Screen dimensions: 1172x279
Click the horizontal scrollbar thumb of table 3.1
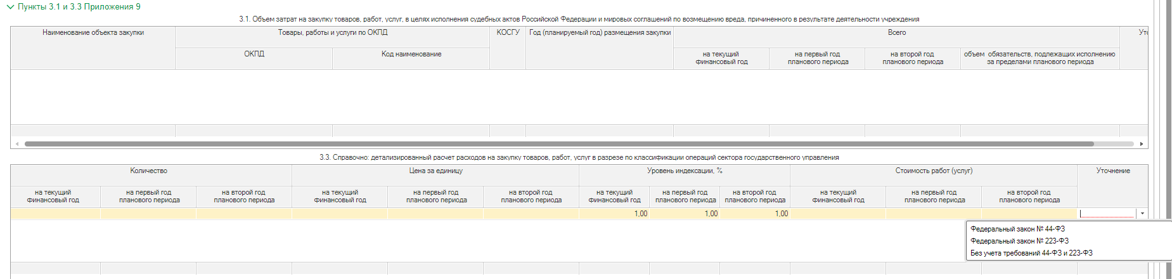point(558,144)
